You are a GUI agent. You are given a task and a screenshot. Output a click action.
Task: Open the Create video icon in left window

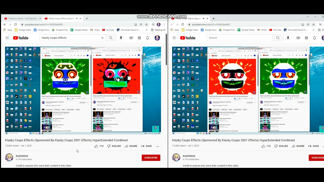131,38
